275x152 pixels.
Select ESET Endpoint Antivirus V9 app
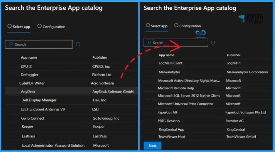point(43,109)
